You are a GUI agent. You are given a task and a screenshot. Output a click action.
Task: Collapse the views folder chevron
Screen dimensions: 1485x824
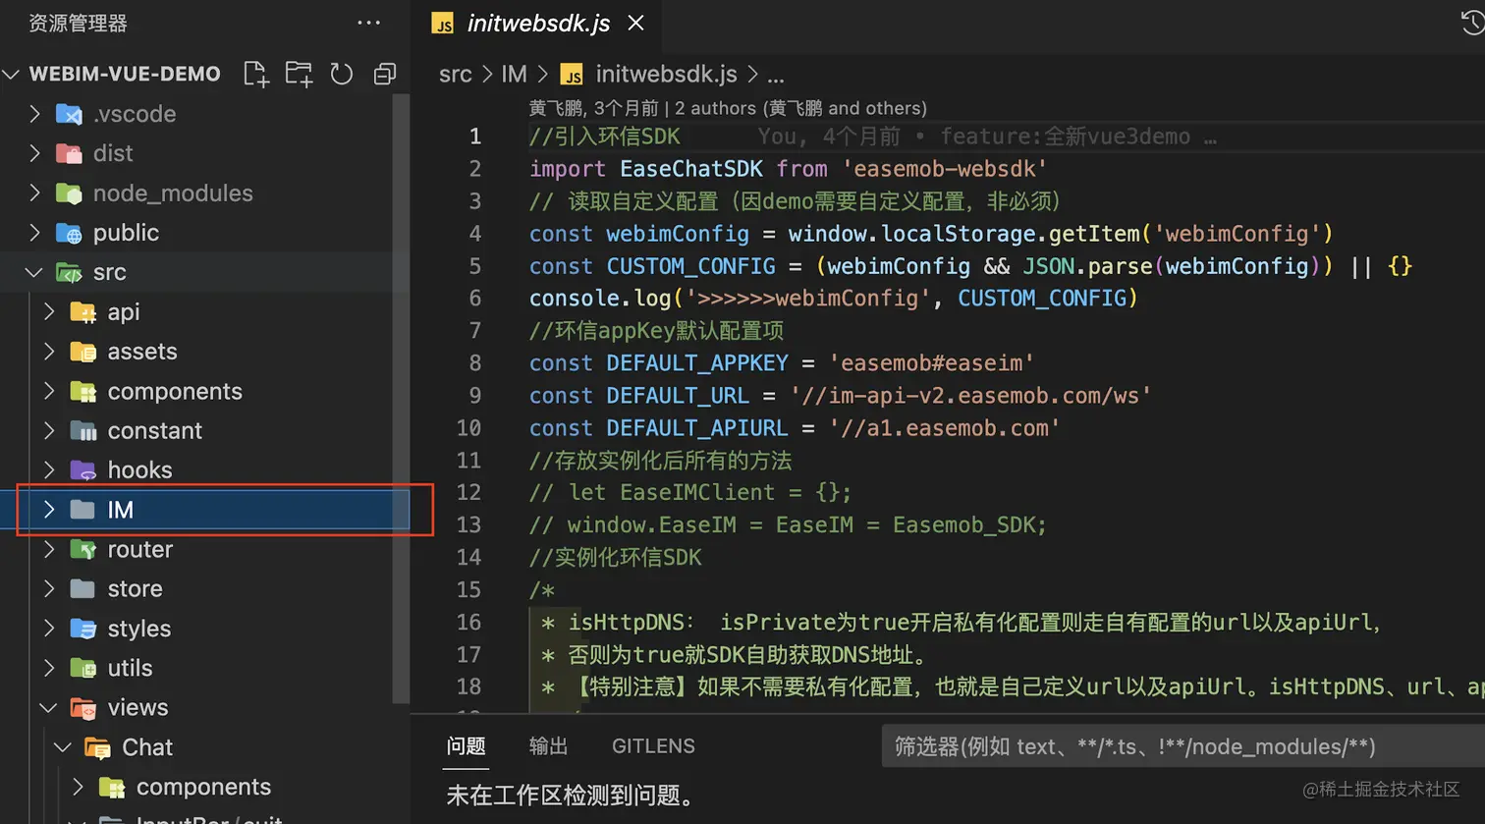tap(49, 708)
